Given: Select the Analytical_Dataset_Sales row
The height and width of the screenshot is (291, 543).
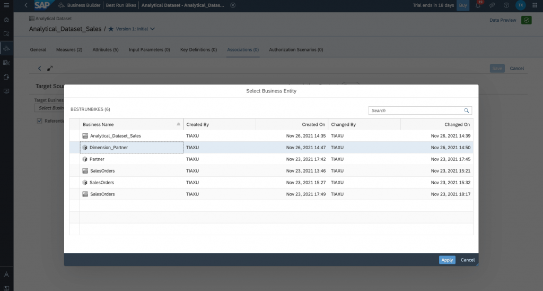Looking at the screenshot, I should coord(271,135).
